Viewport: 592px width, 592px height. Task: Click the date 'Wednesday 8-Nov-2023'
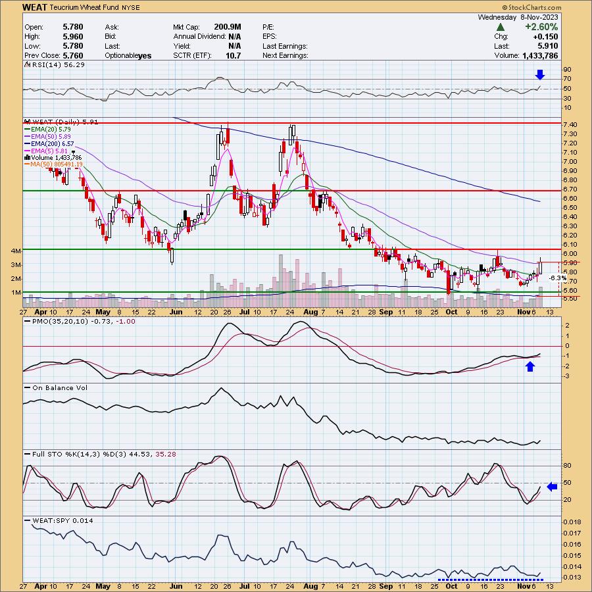point(518,17)
